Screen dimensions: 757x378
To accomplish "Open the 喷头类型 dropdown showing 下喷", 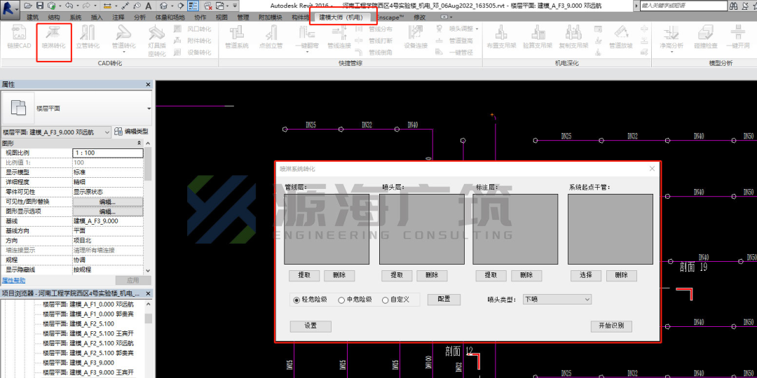I will point(557,300).
